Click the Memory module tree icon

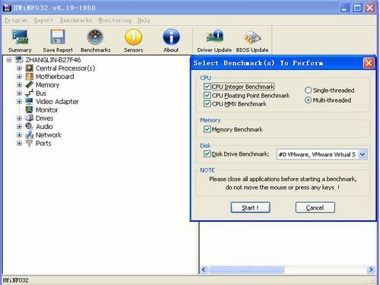(30, 85)
